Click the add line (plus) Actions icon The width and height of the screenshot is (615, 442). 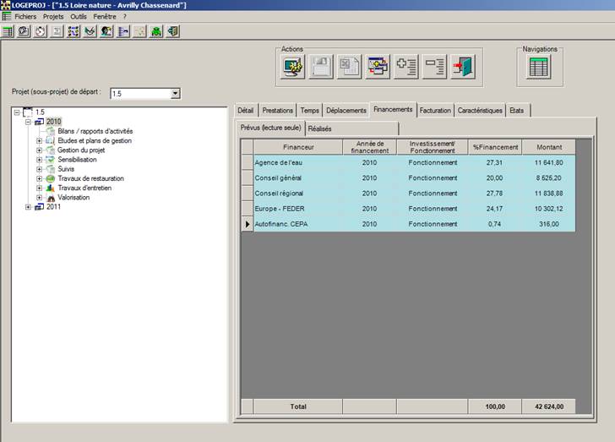406,67
